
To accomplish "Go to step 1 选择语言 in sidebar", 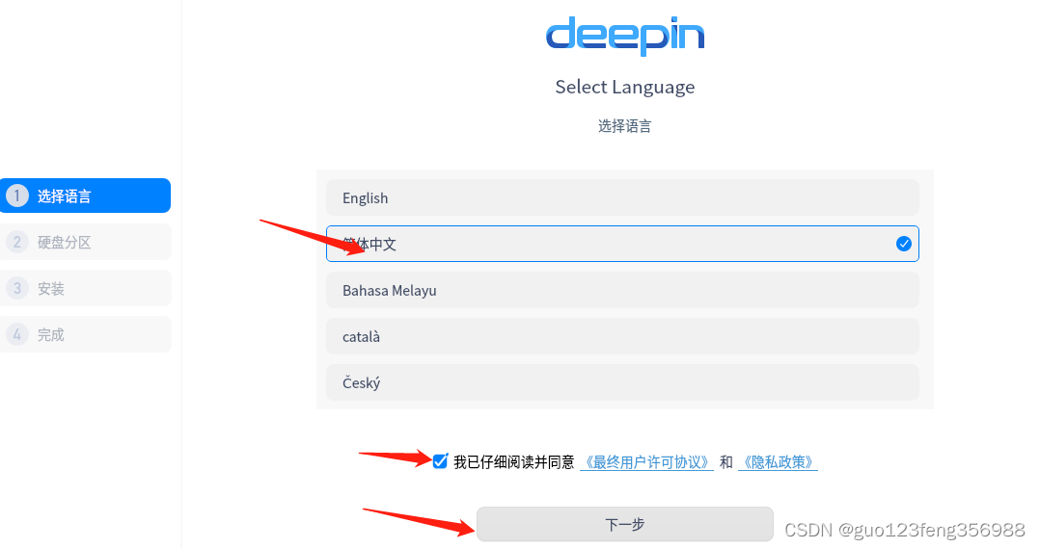I will click(x=85, y=196).
